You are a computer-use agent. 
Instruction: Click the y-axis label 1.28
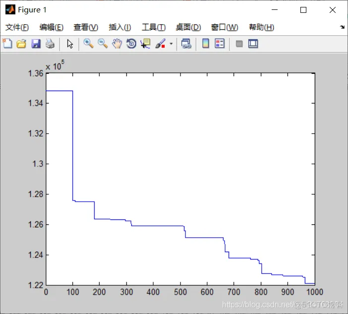(36, 194)
